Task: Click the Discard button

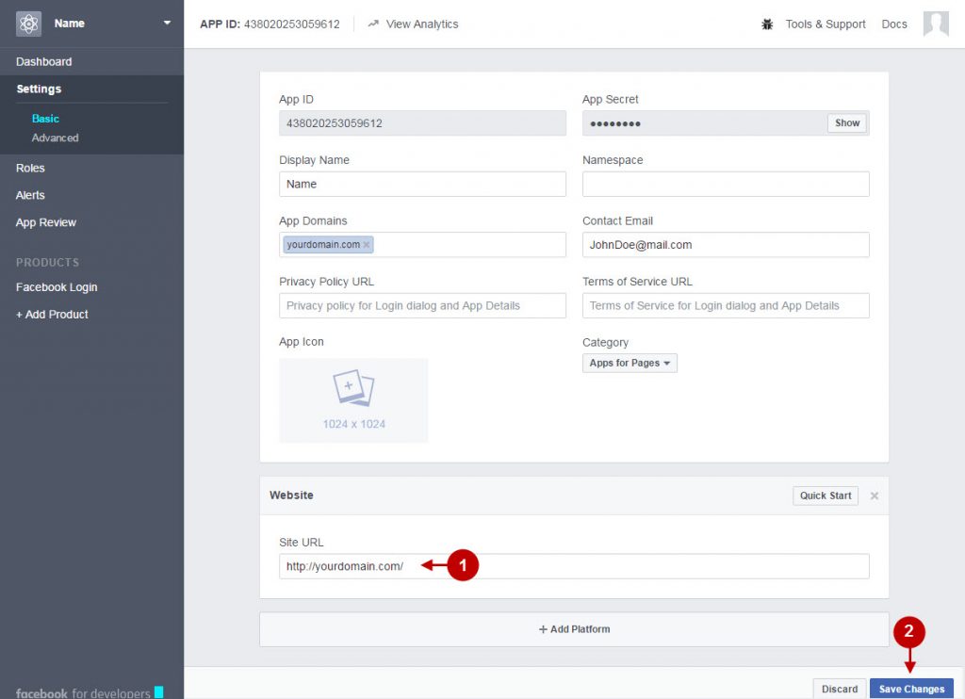Action: (840, 689)
